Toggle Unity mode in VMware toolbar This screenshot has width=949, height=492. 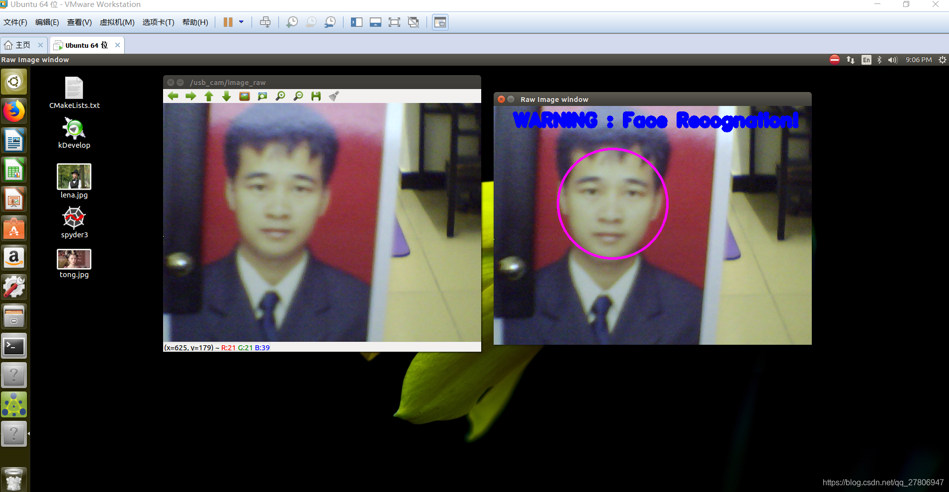tap(414, 22)
